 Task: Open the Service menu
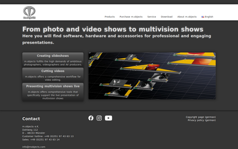[152, 17]
